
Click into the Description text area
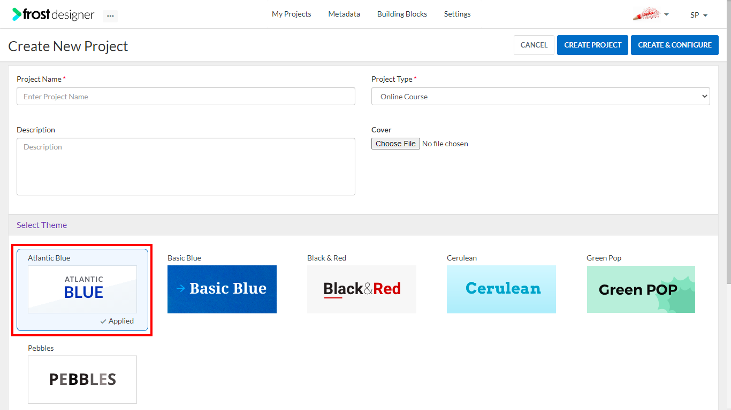tap(186, 167)
